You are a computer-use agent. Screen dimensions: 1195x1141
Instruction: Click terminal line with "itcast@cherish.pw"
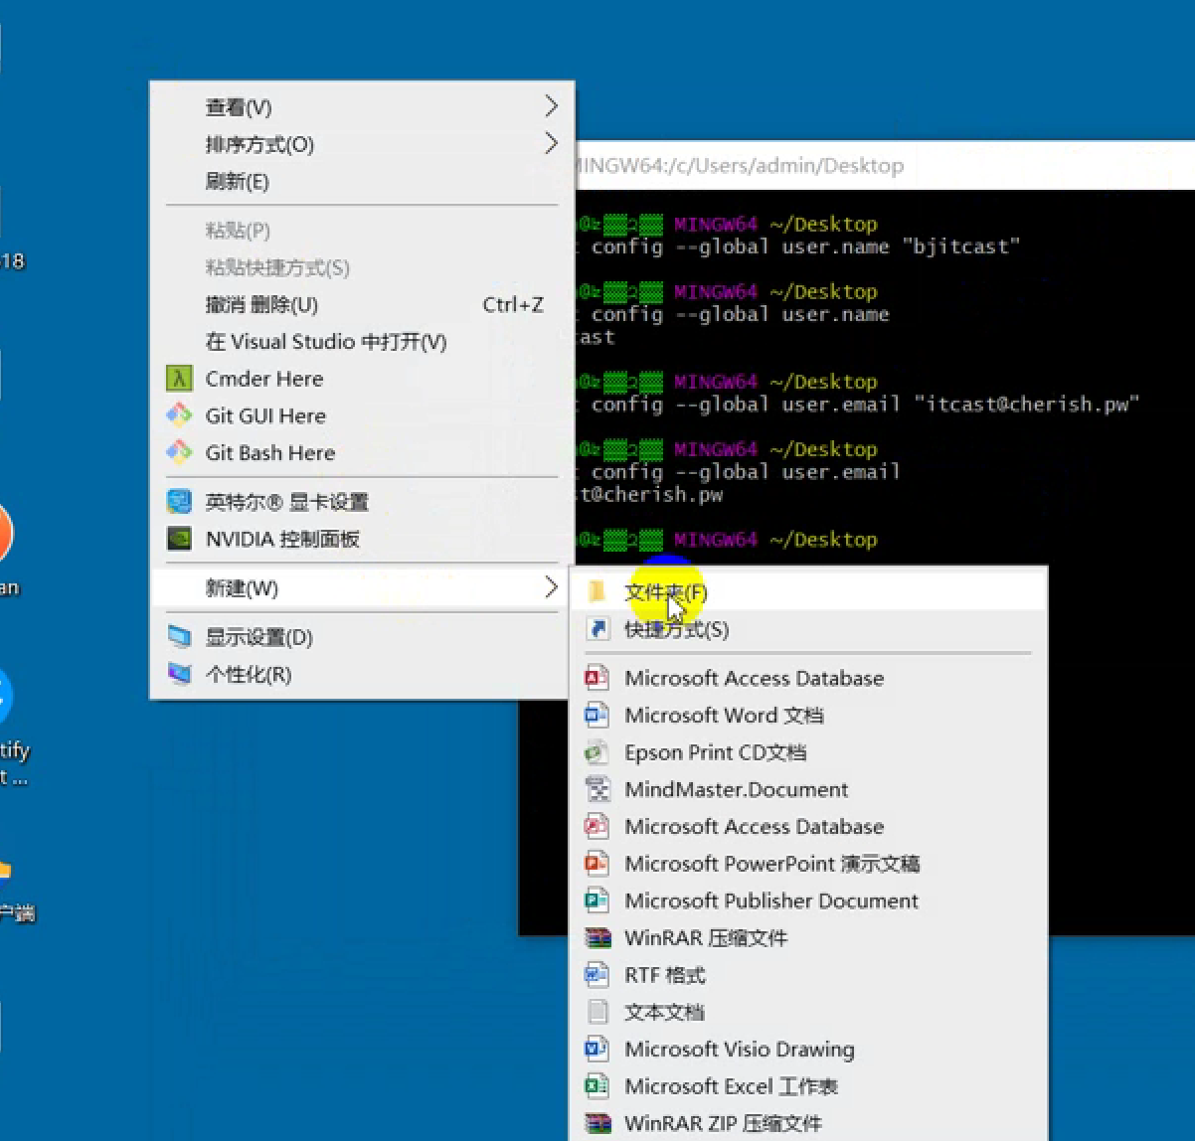pyautogui.click(x=858, y=405)
